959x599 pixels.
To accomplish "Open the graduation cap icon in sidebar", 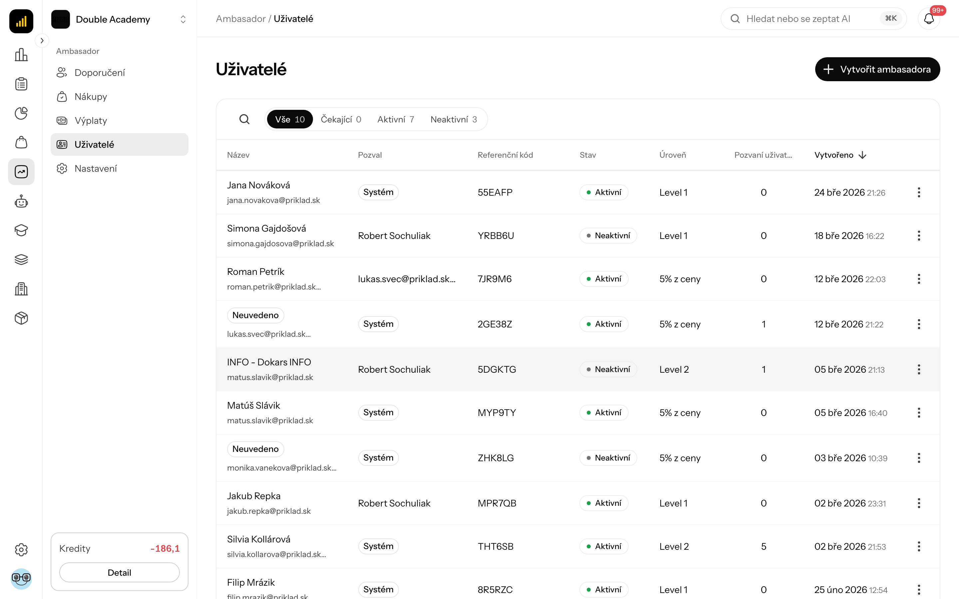I will click(21, 230).
